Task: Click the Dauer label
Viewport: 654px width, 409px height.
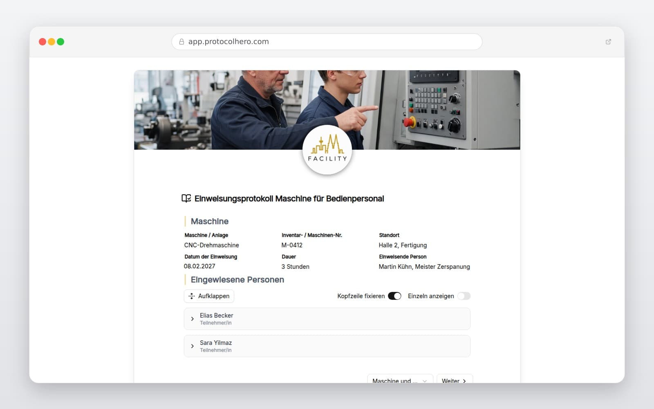Action: tap(289, 256)
